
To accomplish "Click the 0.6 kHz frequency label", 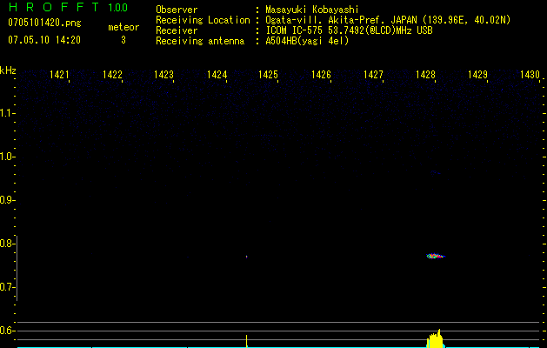I will [6, 331].
